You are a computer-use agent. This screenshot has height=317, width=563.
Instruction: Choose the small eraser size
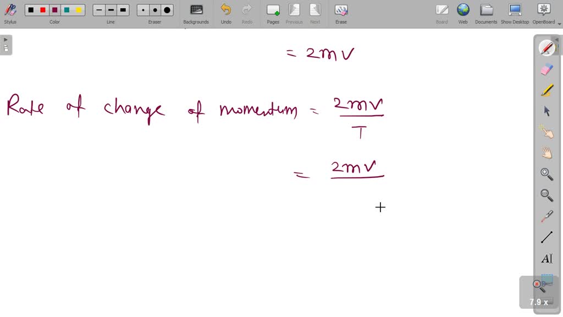[143, 10]
